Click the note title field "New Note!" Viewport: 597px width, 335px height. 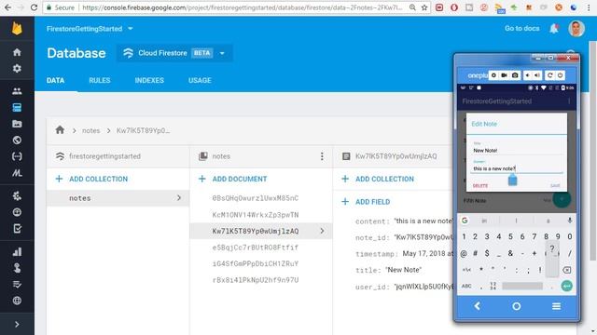coord(517,151)
